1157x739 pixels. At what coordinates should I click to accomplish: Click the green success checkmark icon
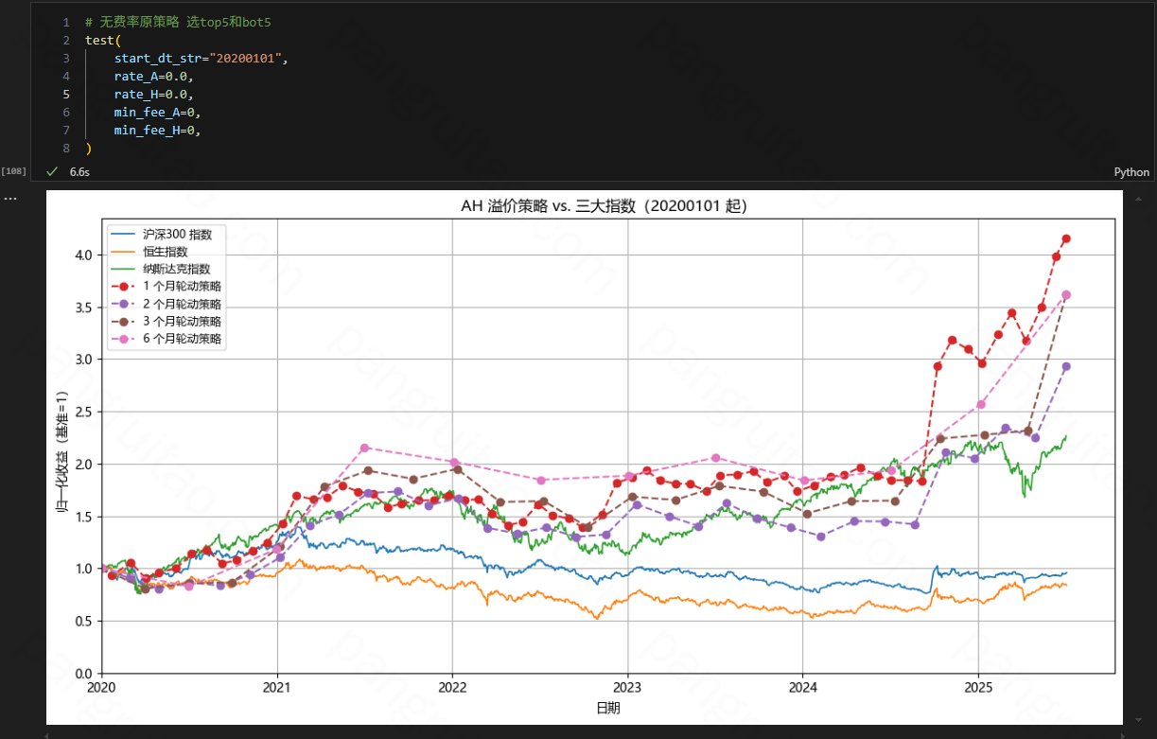(x=52, y=172)
